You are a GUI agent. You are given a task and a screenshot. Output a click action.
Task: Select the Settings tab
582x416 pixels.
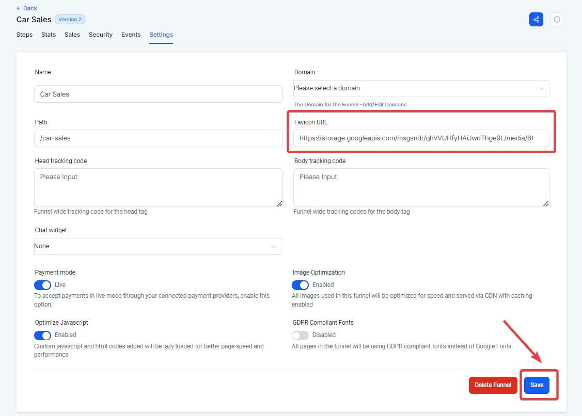click(x=161, y=35)
